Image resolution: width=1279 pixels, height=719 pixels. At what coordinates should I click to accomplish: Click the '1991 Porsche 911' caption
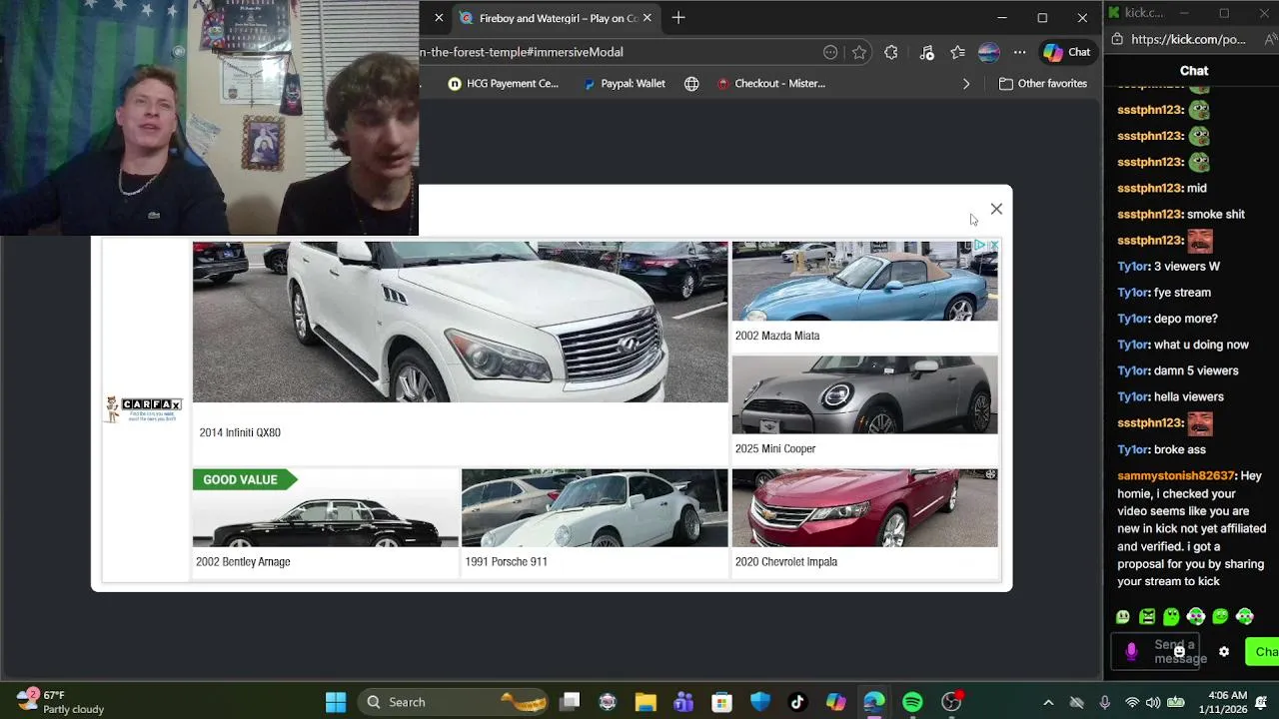(506, 561)
